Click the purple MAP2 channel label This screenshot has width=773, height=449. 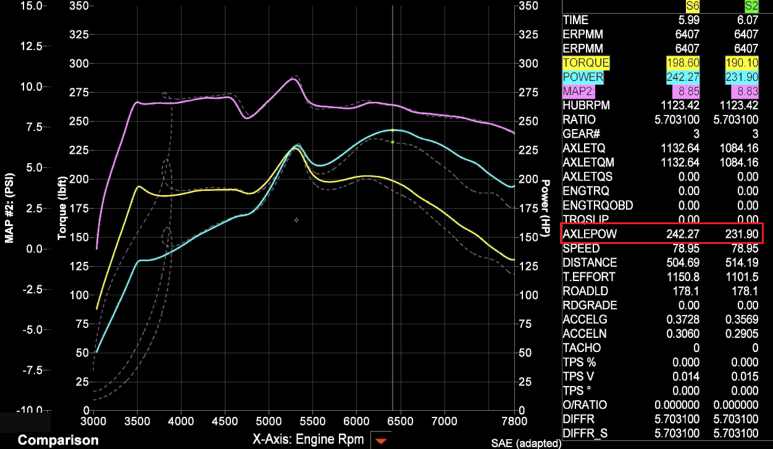[x=579, y=91]
